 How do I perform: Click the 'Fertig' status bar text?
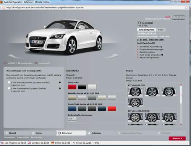(96, 143)
